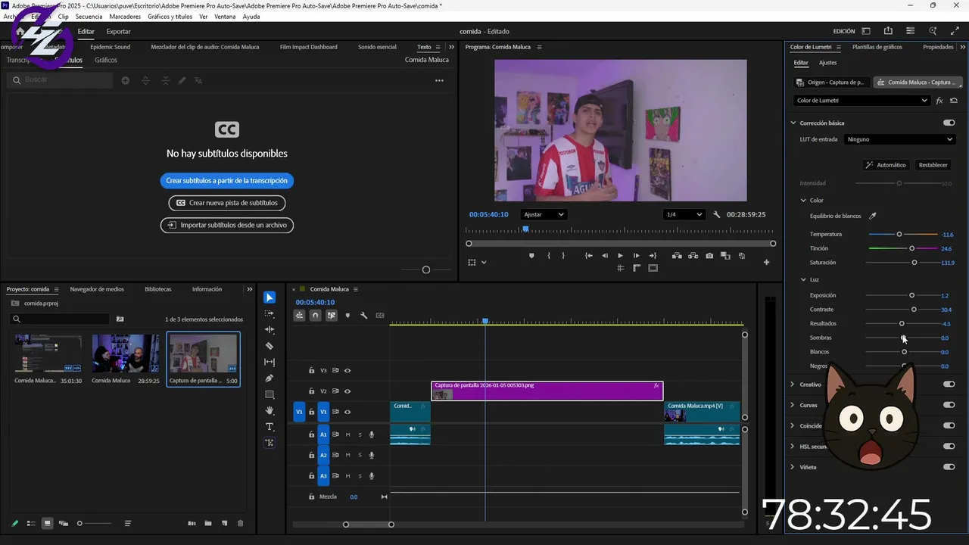Add marker in Program monitor
Viewport: 969px width, 545px height.
(x=531, y=256)
